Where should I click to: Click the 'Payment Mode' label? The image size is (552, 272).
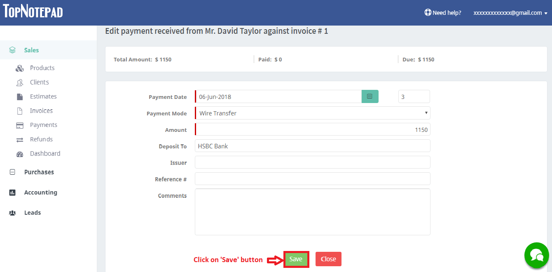tap(167, 113)
